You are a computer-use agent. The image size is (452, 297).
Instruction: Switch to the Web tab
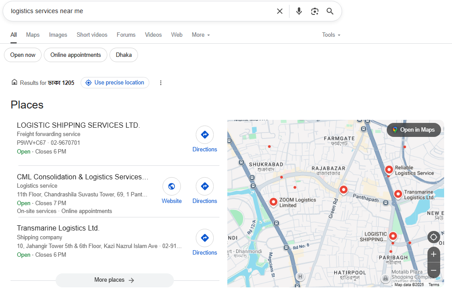[177, 35]
